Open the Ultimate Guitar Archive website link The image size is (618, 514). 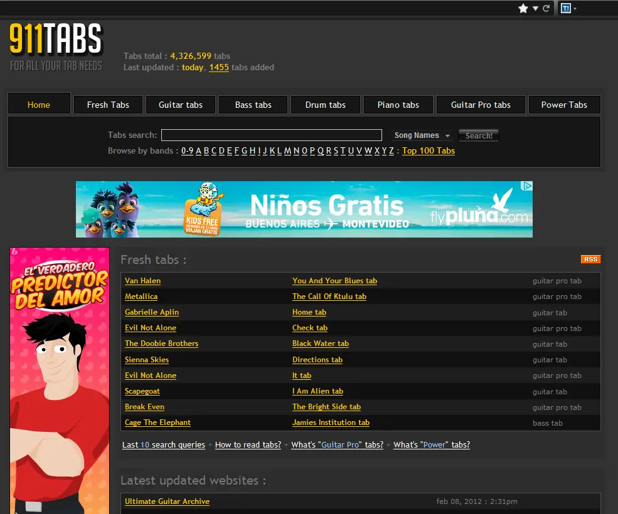(x=167, y=501)
